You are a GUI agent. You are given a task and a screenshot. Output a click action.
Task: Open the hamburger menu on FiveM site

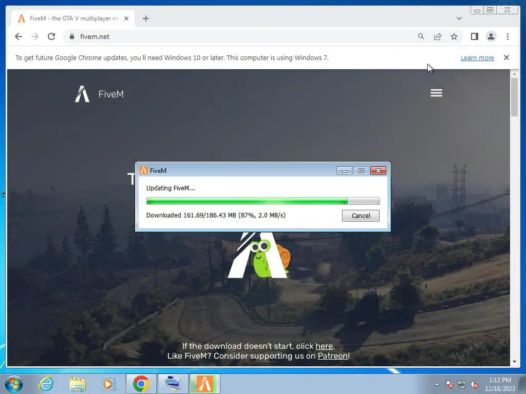(x=436, y=93)
